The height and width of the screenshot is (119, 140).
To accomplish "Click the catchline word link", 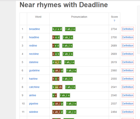I will 34,87.
